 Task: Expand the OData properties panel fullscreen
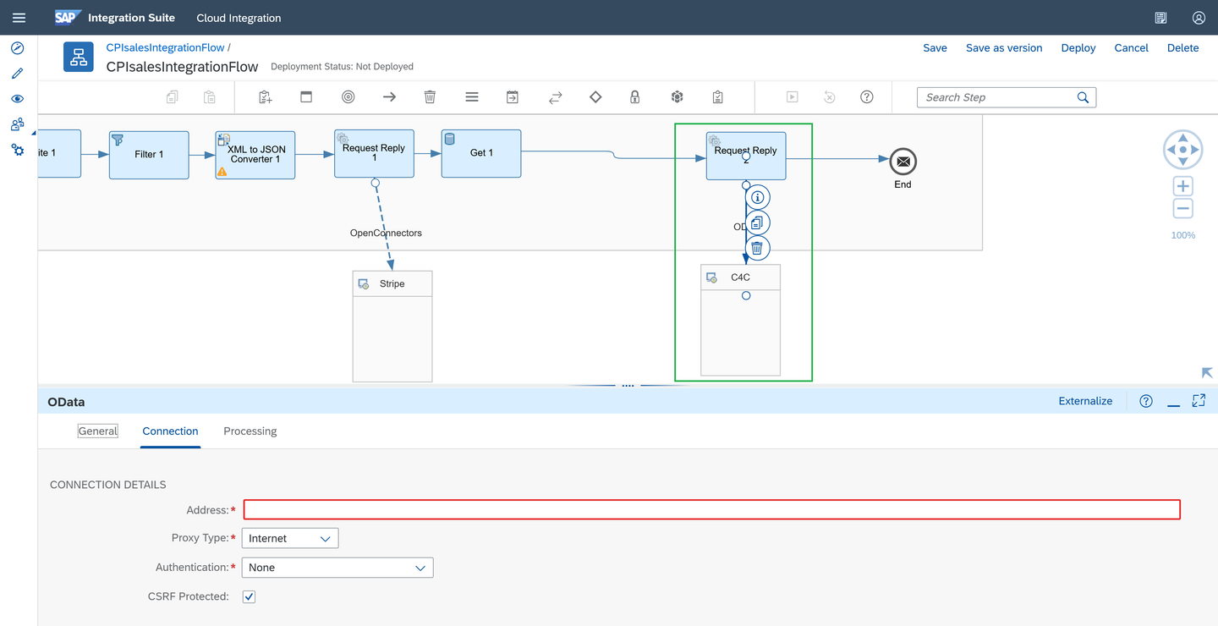coord(1199,401)
